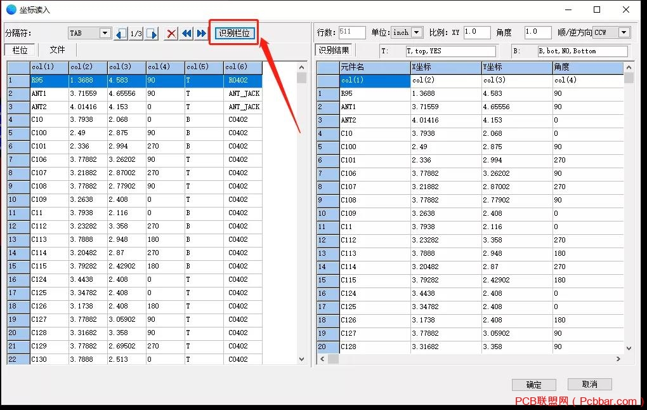Select cell 4.01416 in the left table ANT2 row
647x410 pixels.
coord(88,107)
